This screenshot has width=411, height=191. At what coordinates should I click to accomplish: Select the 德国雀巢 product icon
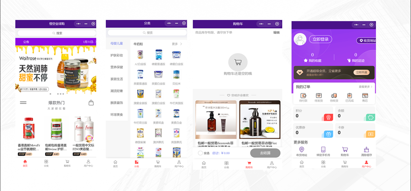click(140, 133)
